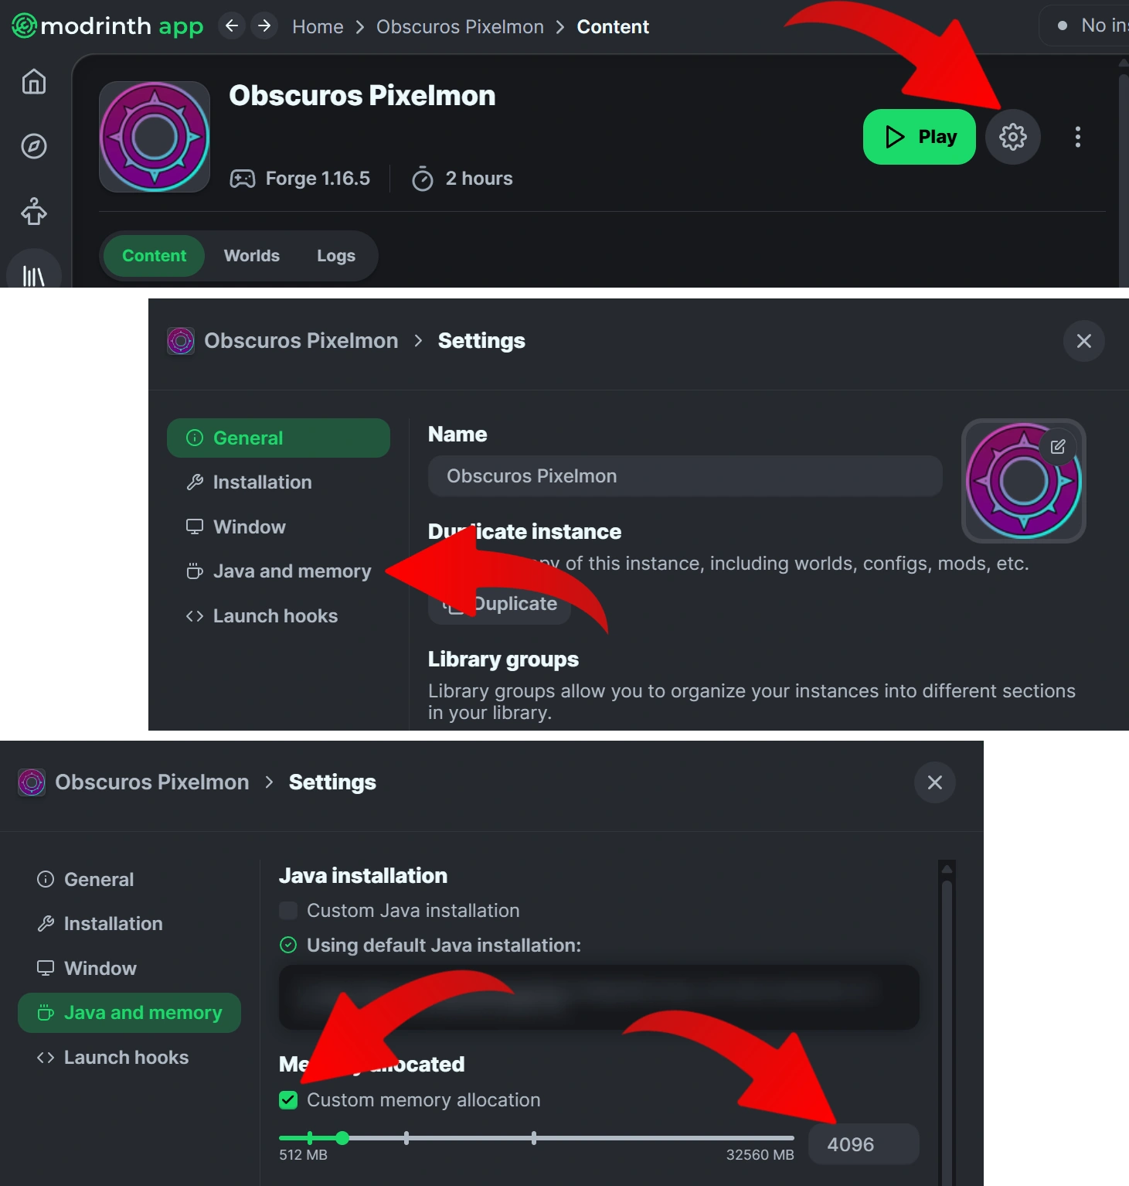Click the memory value field showing 4096

click(x=862, y=1144)
